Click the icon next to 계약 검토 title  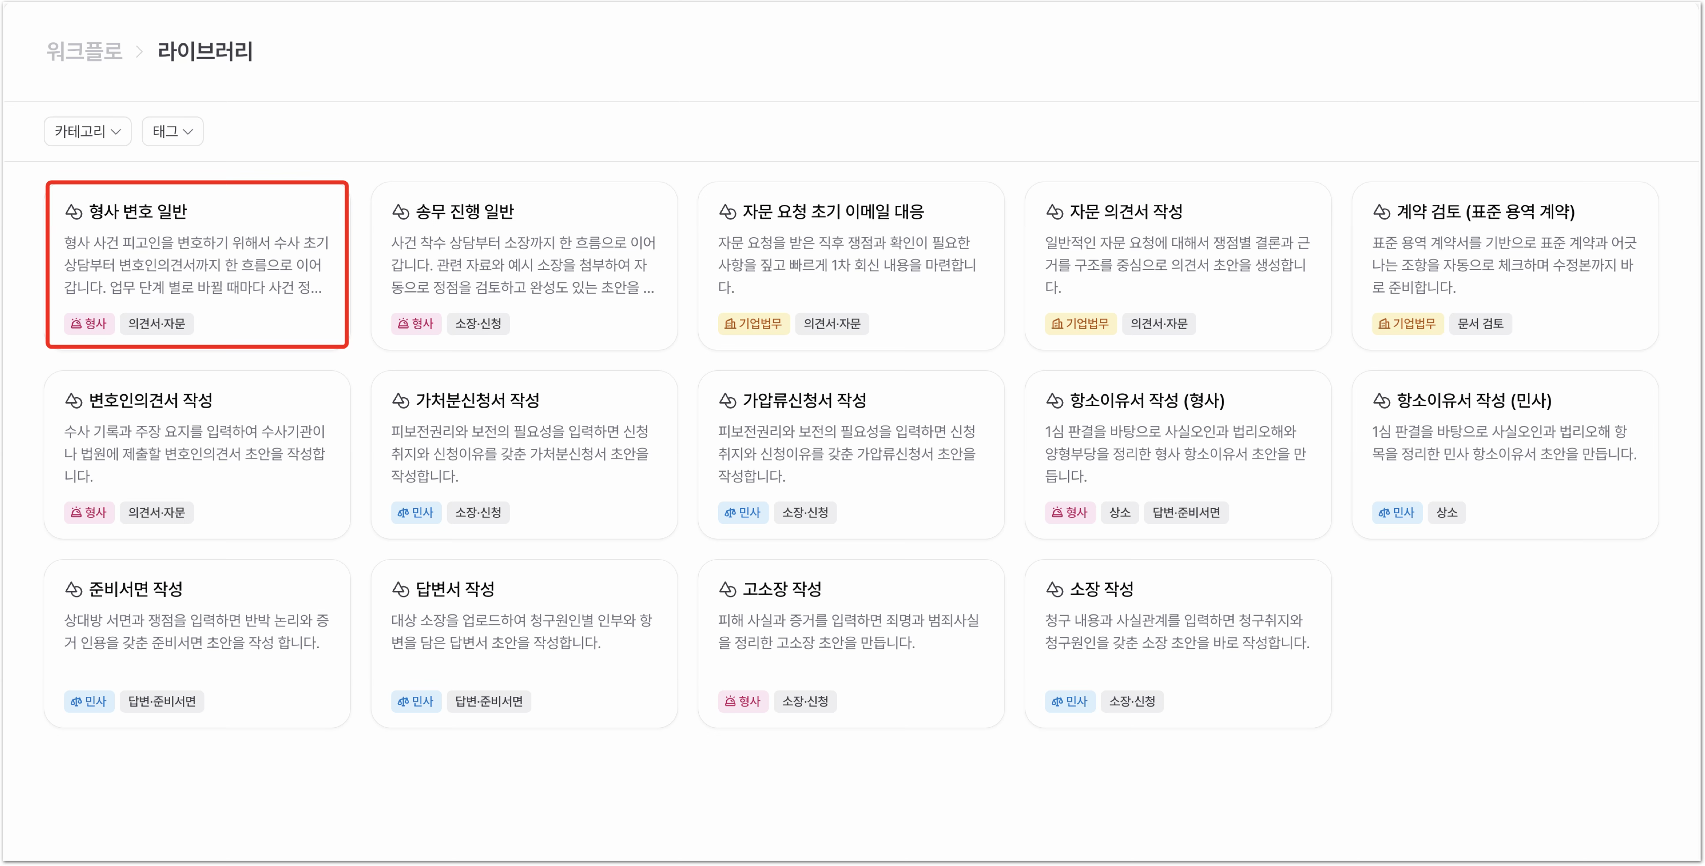click(1381, 212)
